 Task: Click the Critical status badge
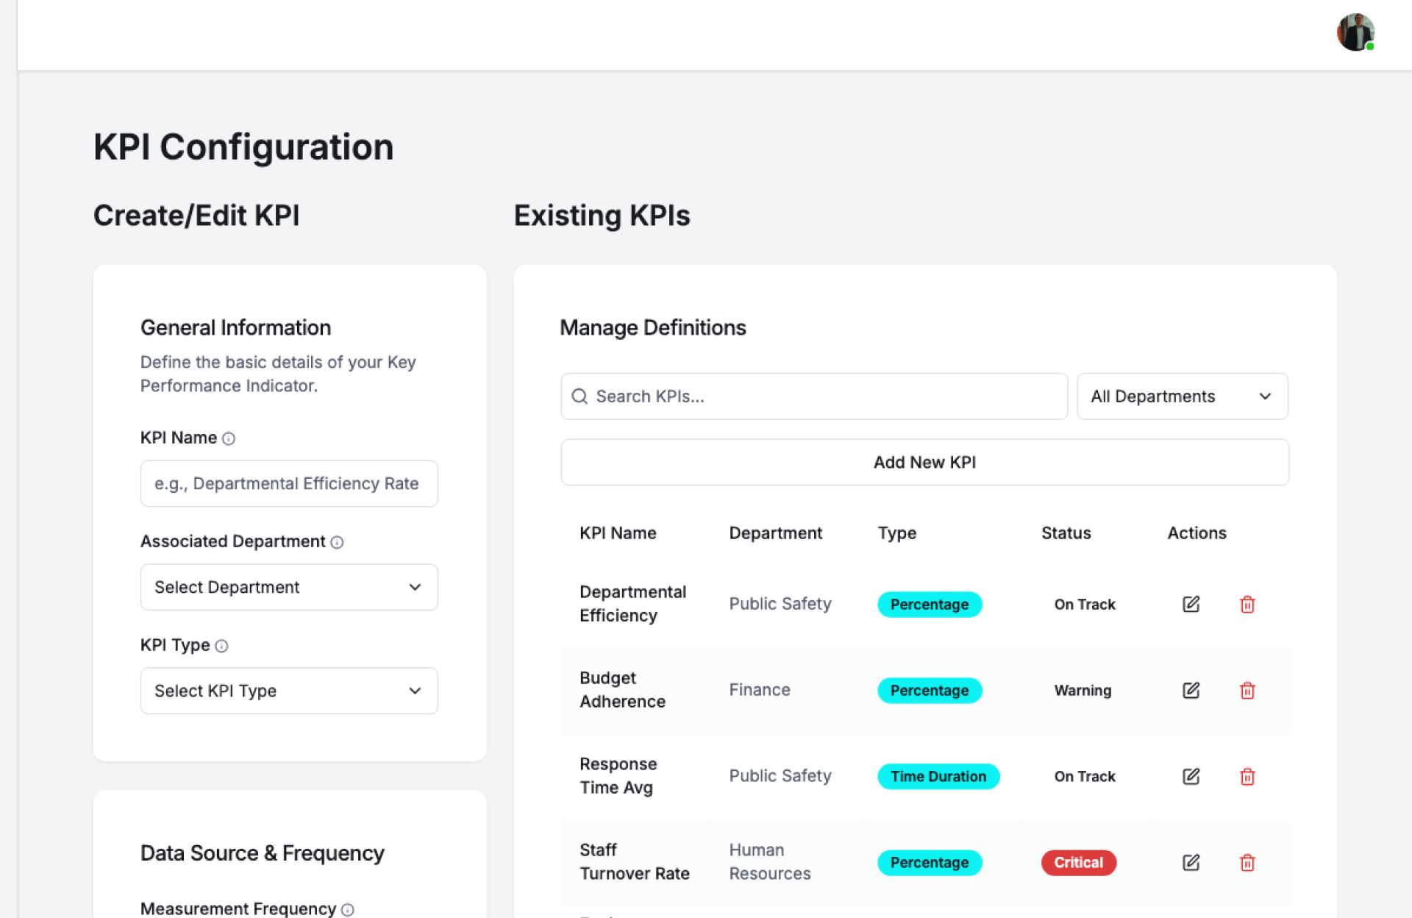[1078, 862]
